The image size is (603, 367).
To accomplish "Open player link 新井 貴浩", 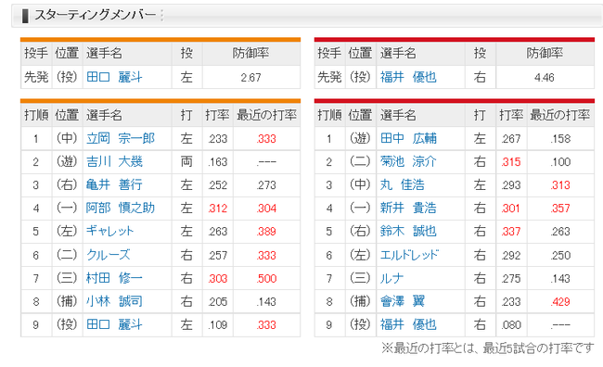I will (x=408, y=208).
